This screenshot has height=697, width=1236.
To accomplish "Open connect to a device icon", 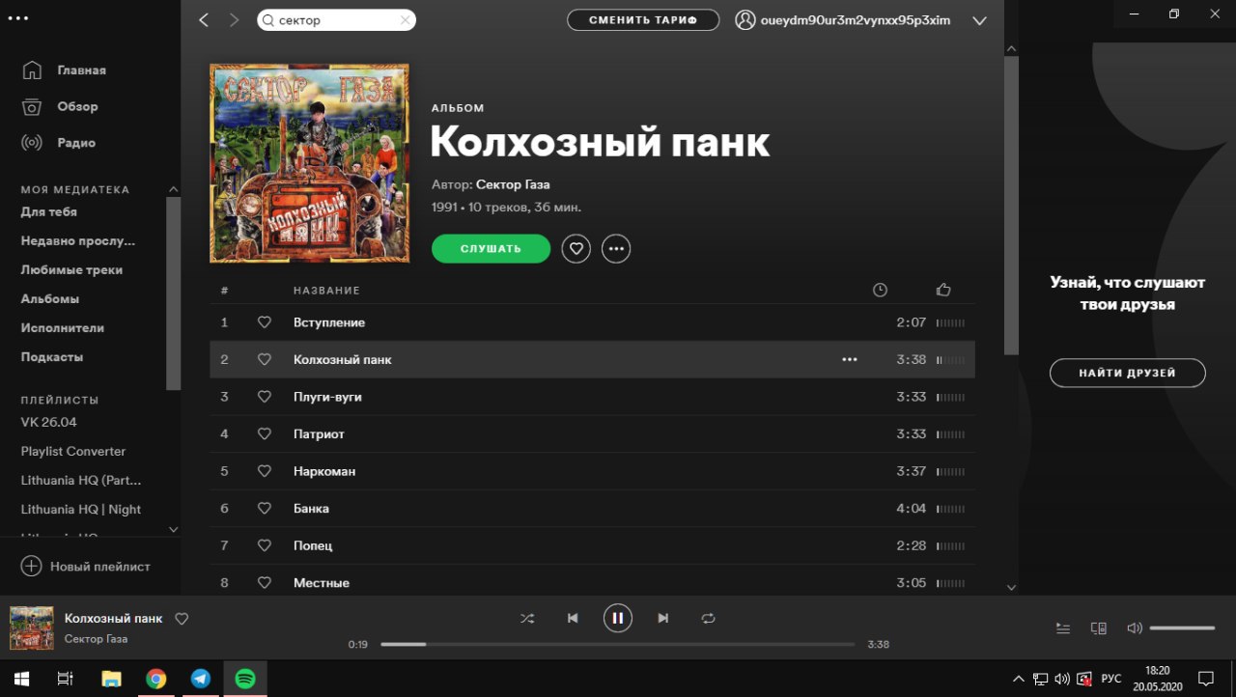I will point(1098,628).
